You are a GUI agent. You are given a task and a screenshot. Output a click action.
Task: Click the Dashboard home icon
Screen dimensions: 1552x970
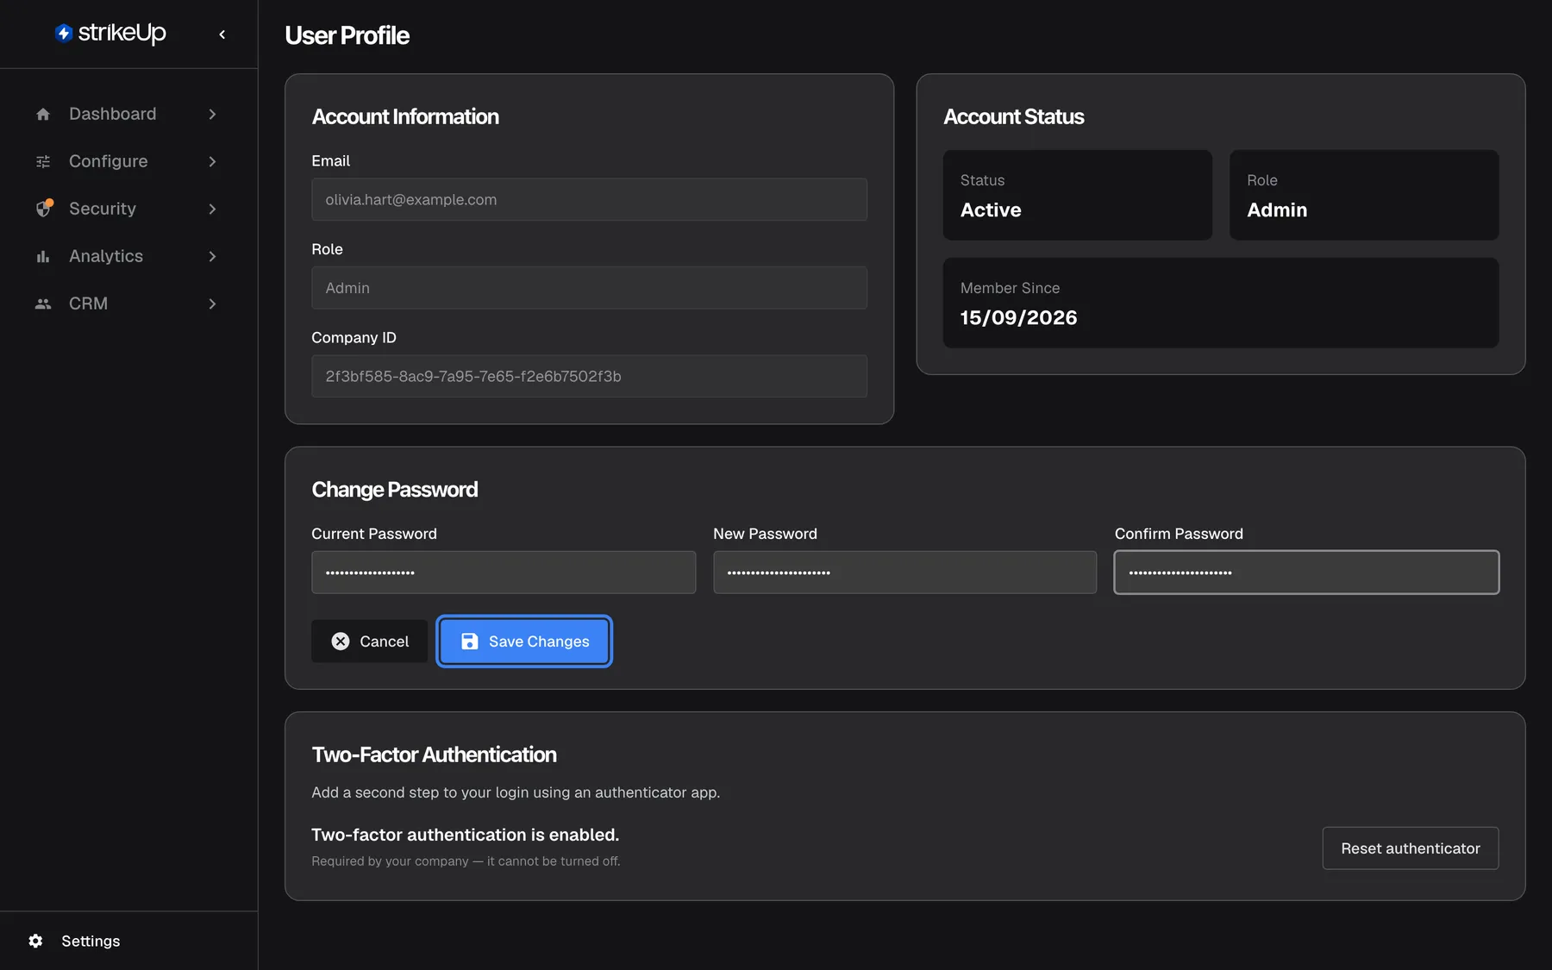point(43,114)
